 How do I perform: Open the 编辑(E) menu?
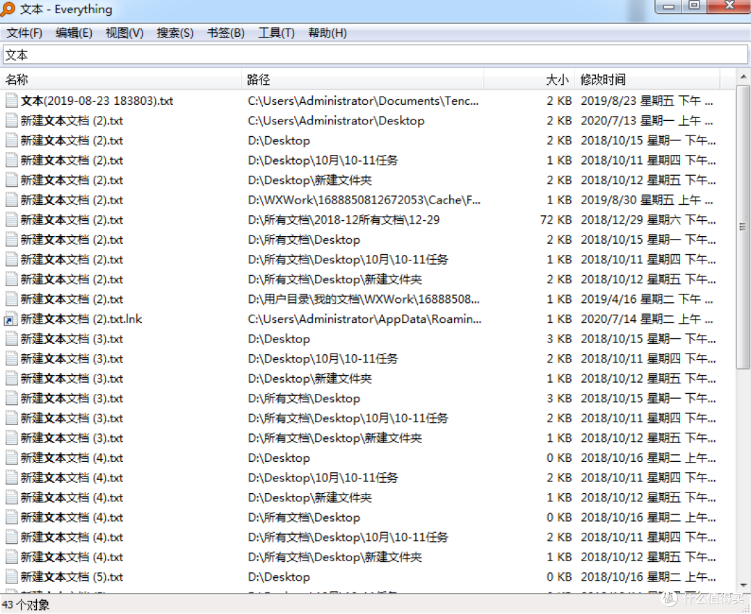(74, 33)
